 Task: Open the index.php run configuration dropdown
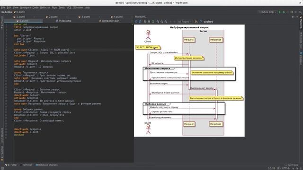[267, 12]
